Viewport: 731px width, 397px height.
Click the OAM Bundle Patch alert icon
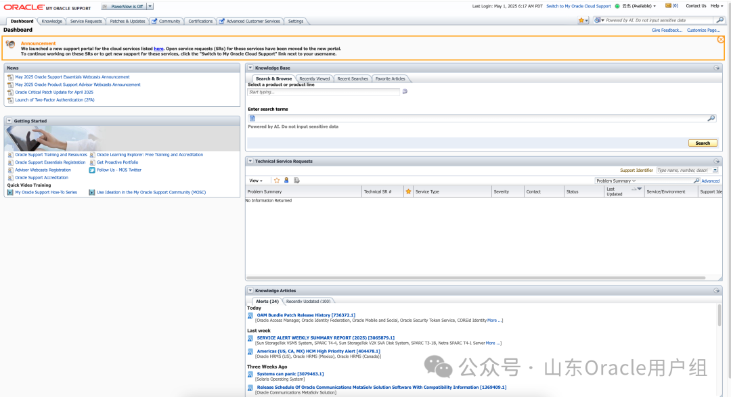point(250,316)
